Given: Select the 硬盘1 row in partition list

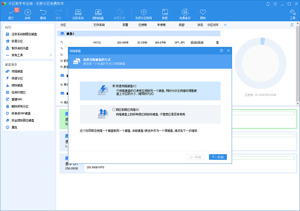Looking at the screenshot, I should (x=139, y=34).
